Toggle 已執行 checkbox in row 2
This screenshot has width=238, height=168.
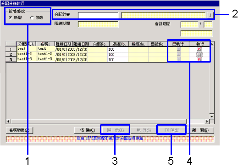179,54
